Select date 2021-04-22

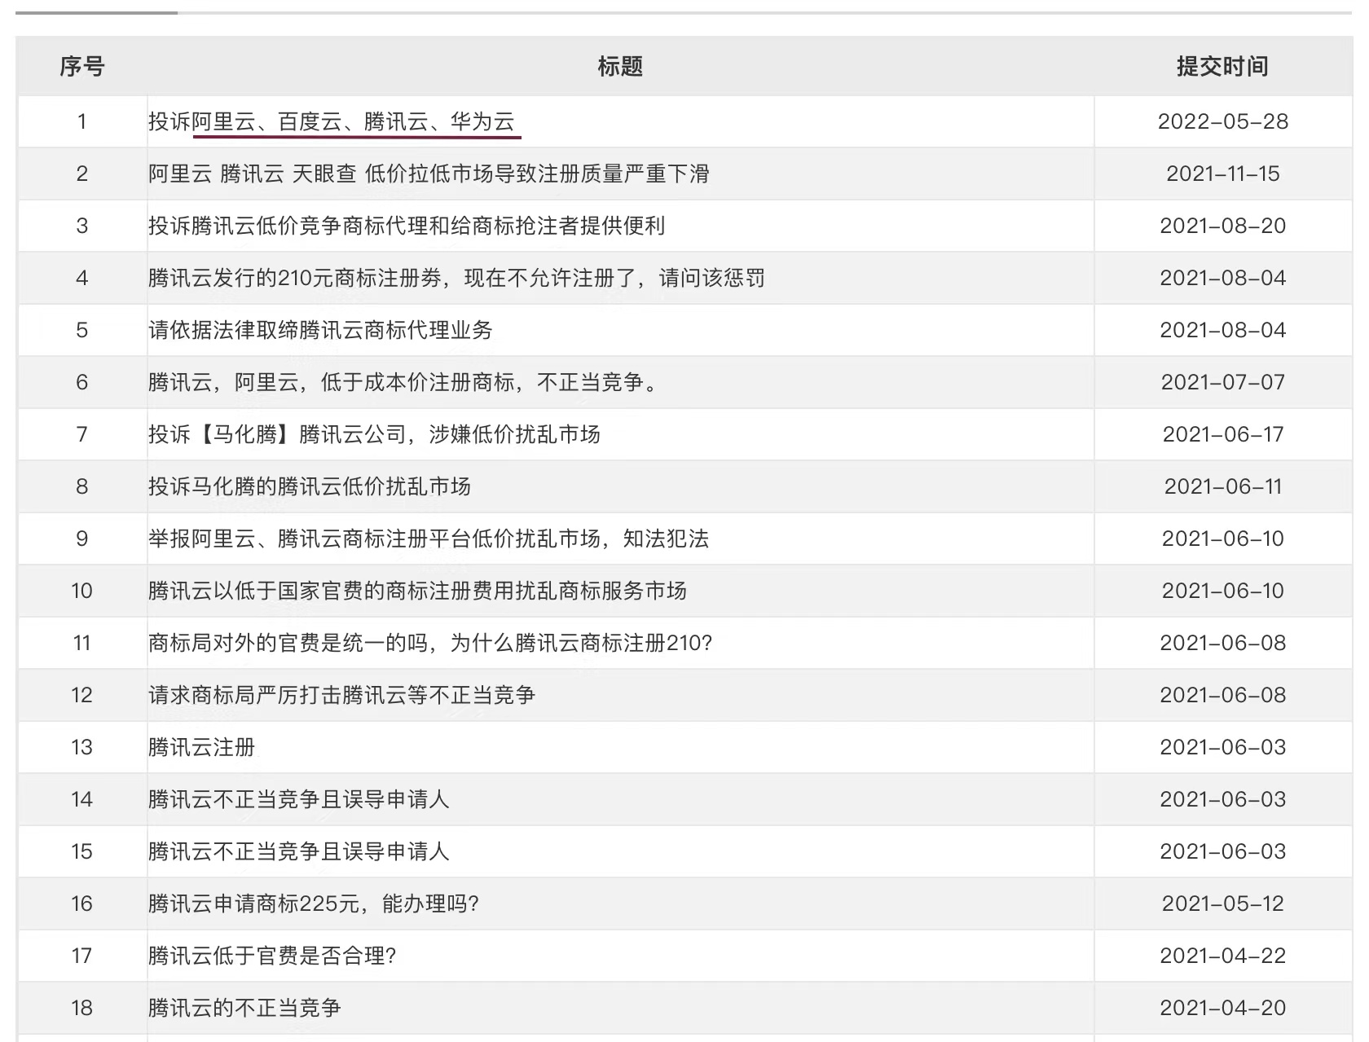pyautogui.click(x=1223, y=956)
